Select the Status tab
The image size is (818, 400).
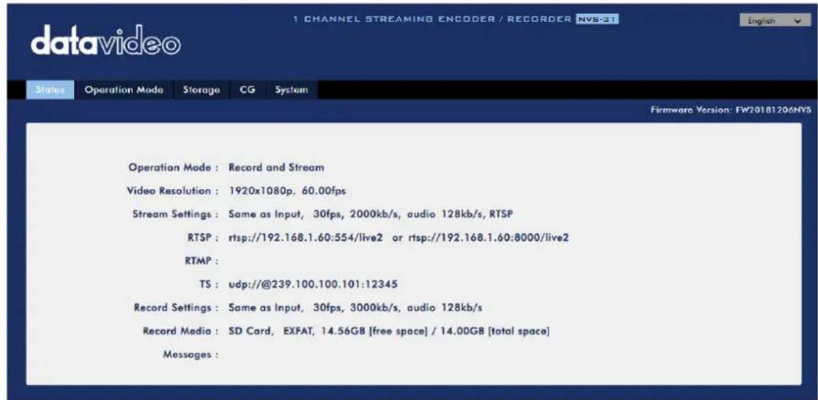pos(51,90)
